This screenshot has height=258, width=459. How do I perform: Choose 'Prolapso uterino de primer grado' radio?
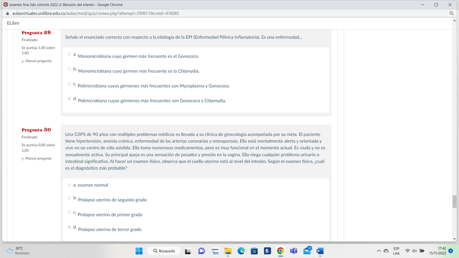point(69,213)
